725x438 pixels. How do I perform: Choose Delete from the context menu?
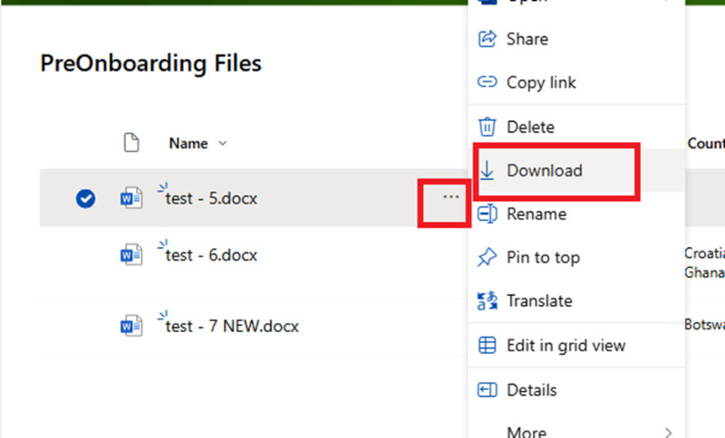(x=576, y=127)
